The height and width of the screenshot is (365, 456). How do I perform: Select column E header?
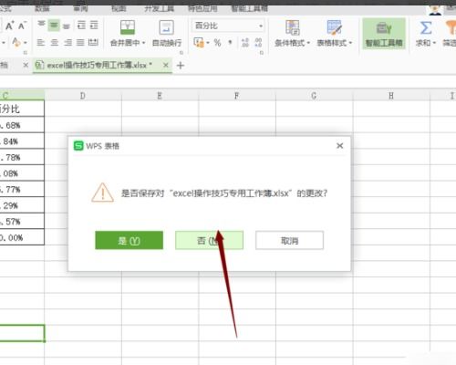(x=160, y=96)
